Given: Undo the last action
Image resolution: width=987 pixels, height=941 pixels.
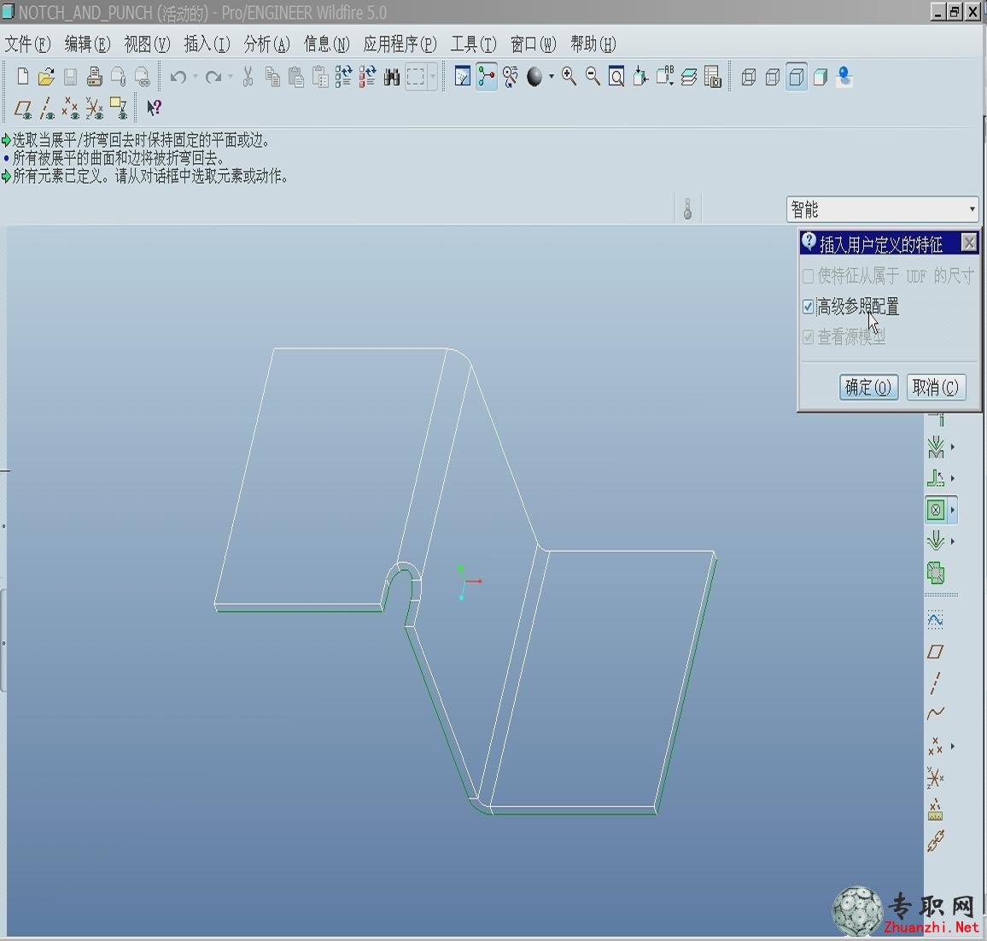Looking at the screenshot, I should coord(178,77).
